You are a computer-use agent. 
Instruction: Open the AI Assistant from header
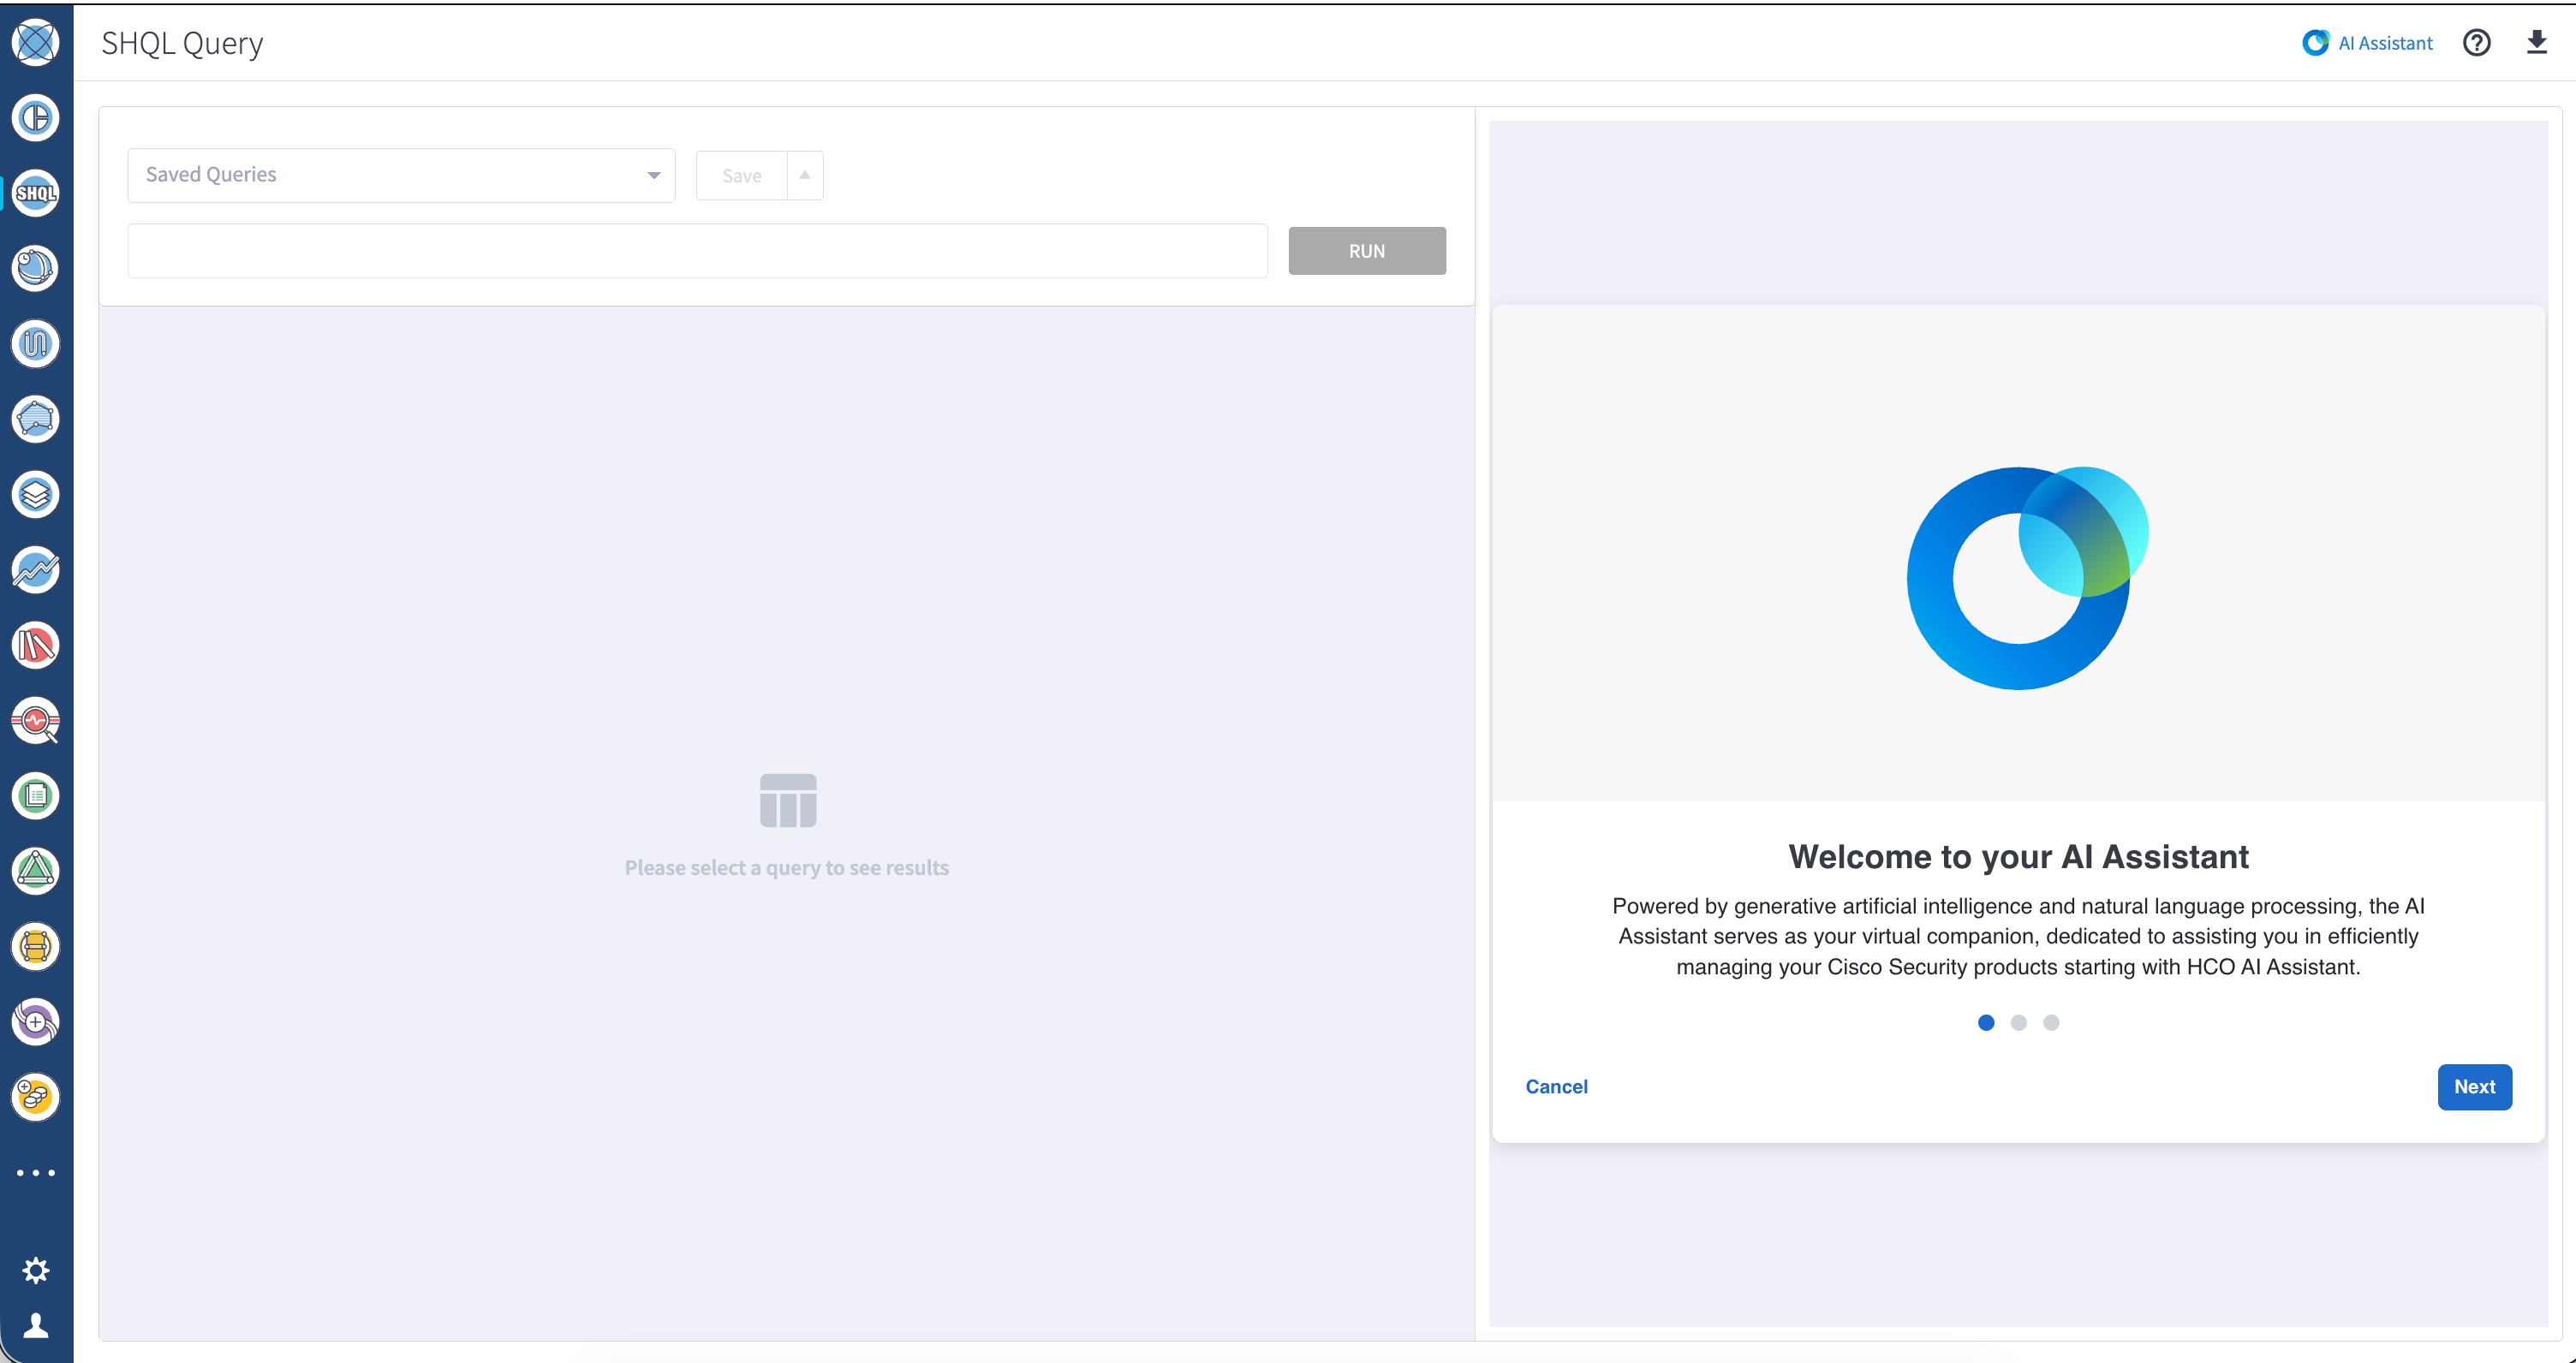click(2367, 43)
